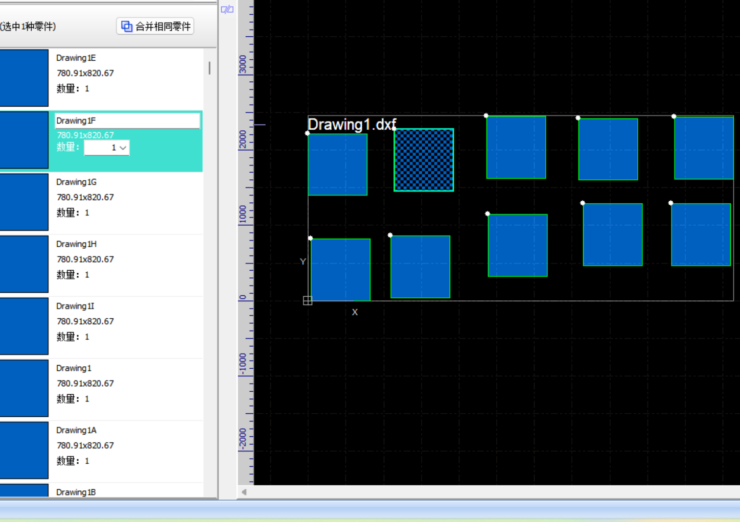Click the origin crosshair marker on the canvas
The width and height of the screenshot is (740, 522).
tap(308, 300)
